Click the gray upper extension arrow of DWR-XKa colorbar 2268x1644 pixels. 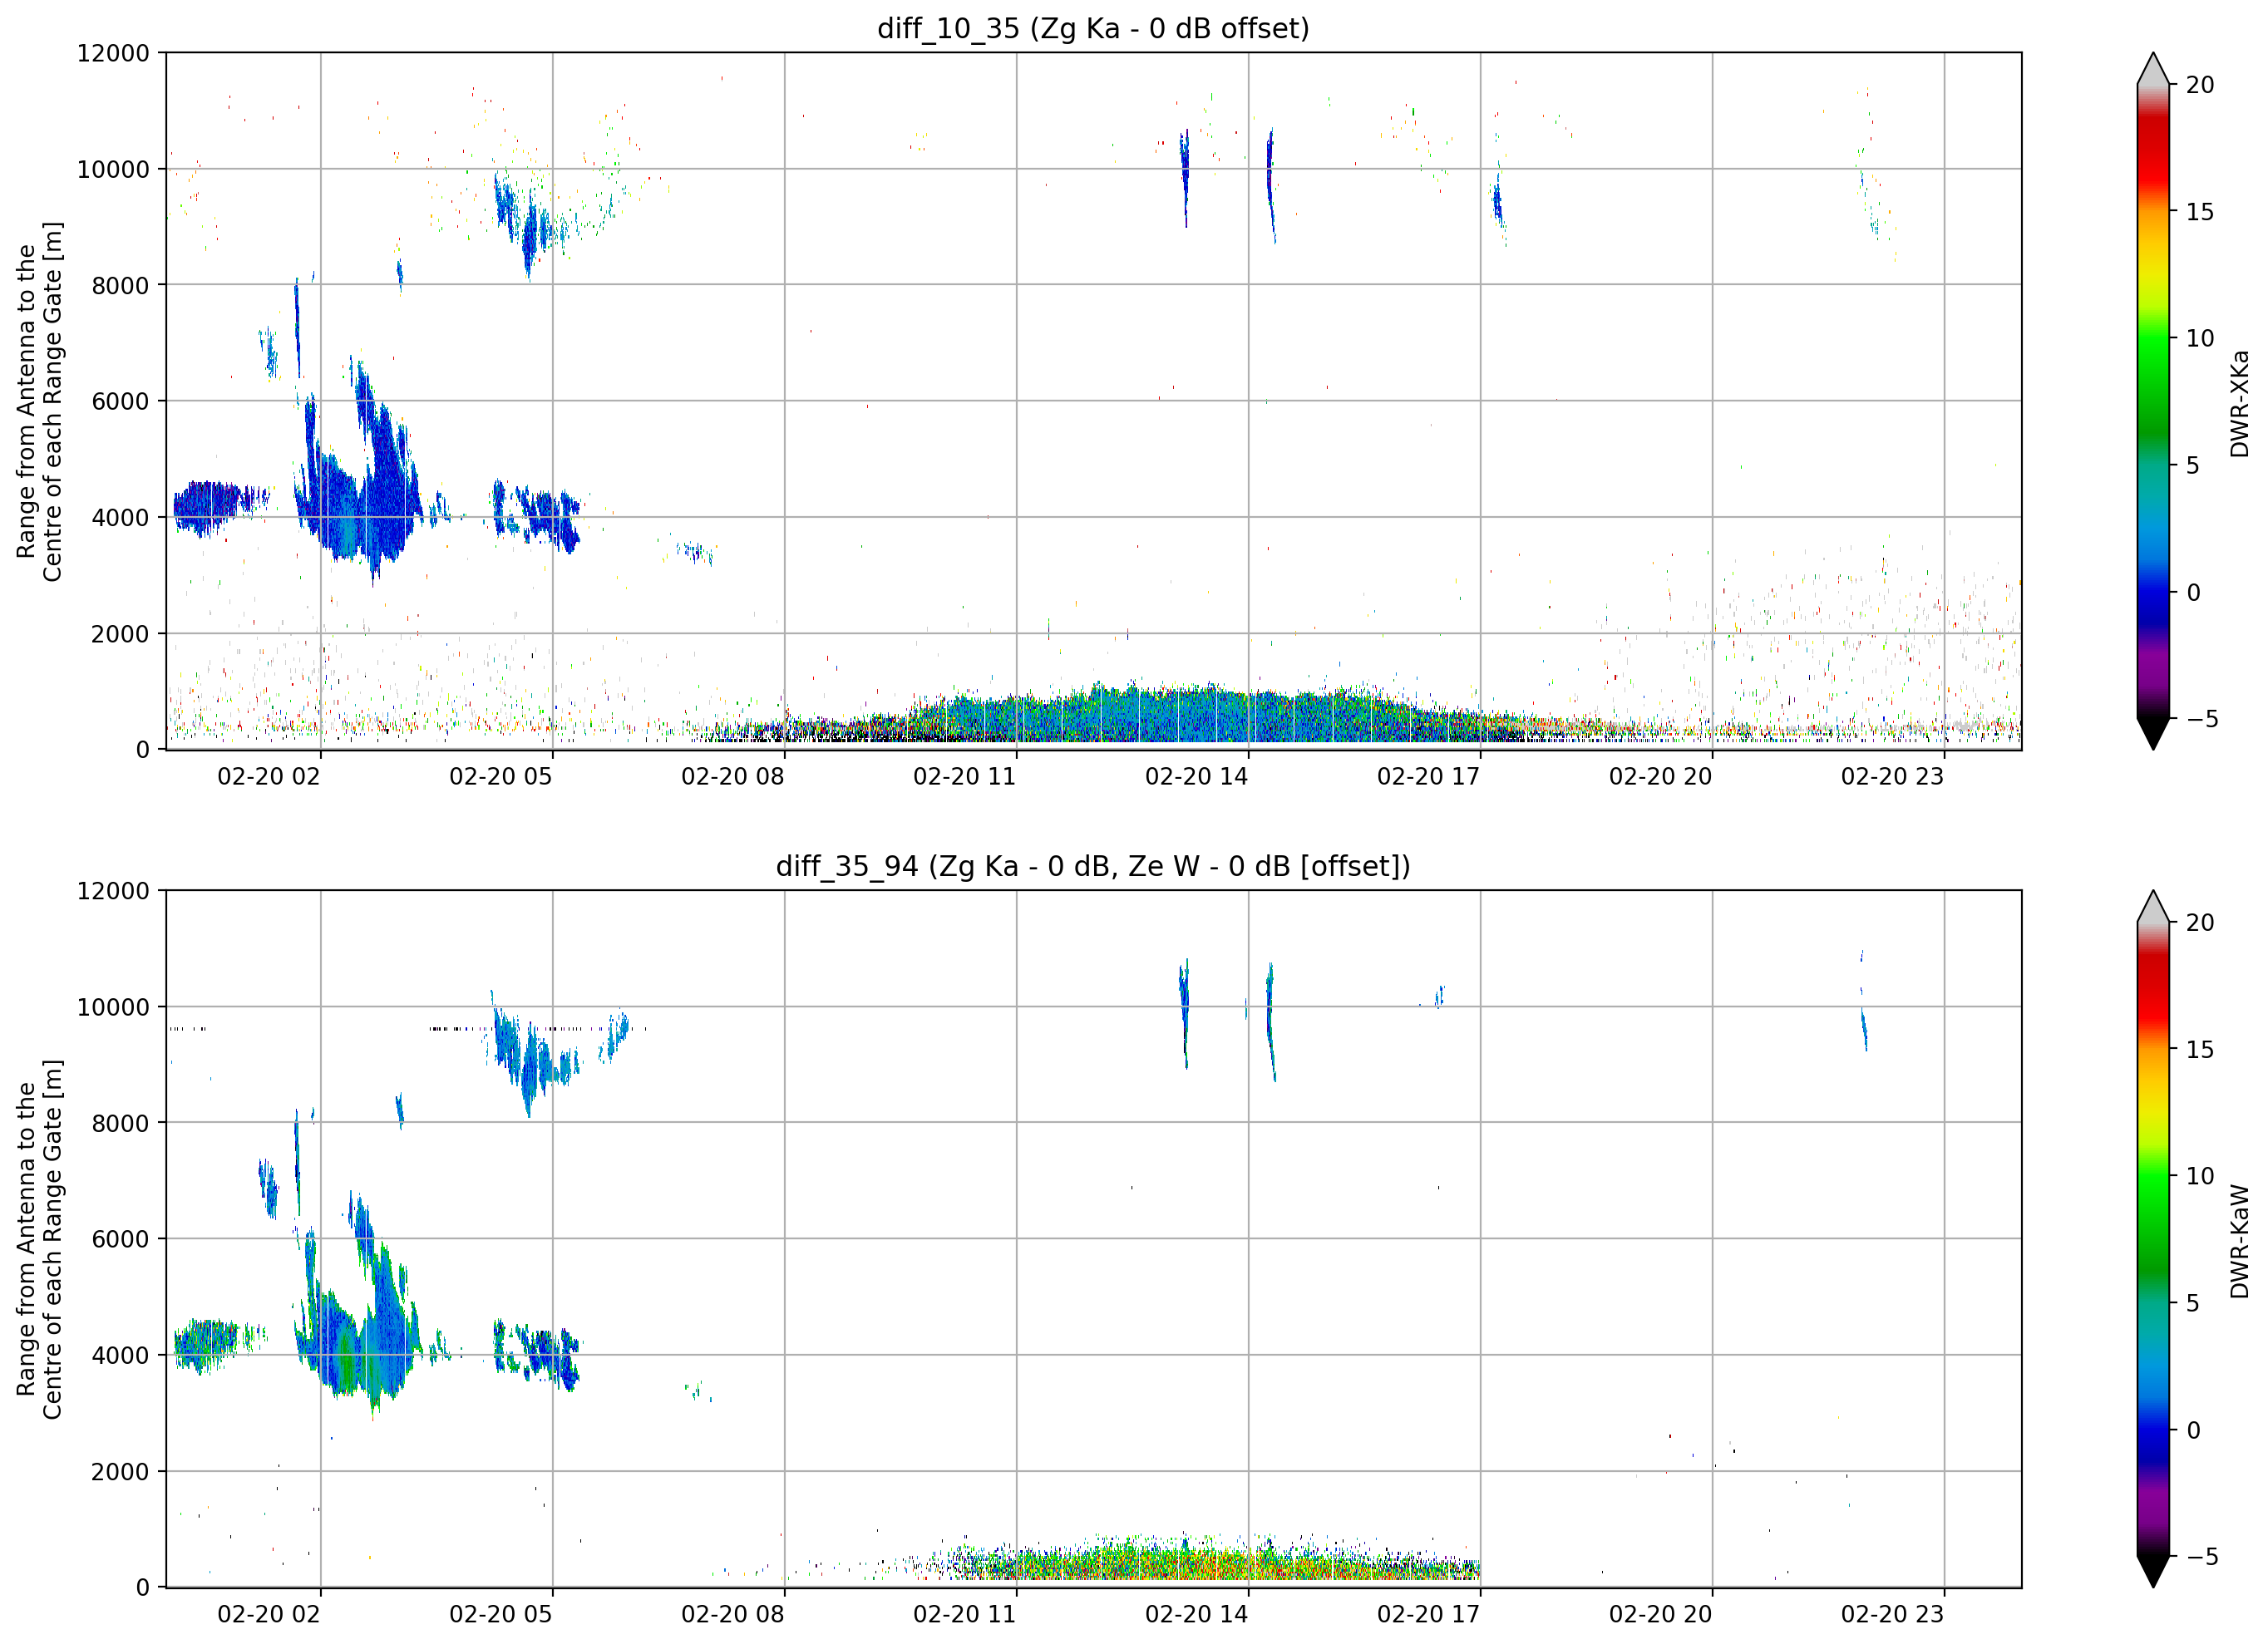pos(2153,69)
